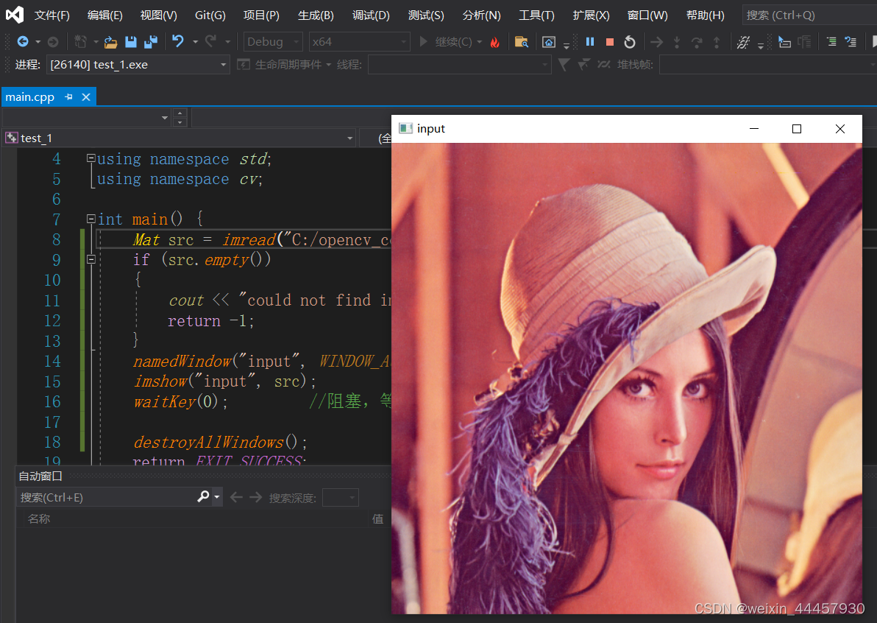Restart the debugging session
The image size is (877, 623).
[630, 41]
